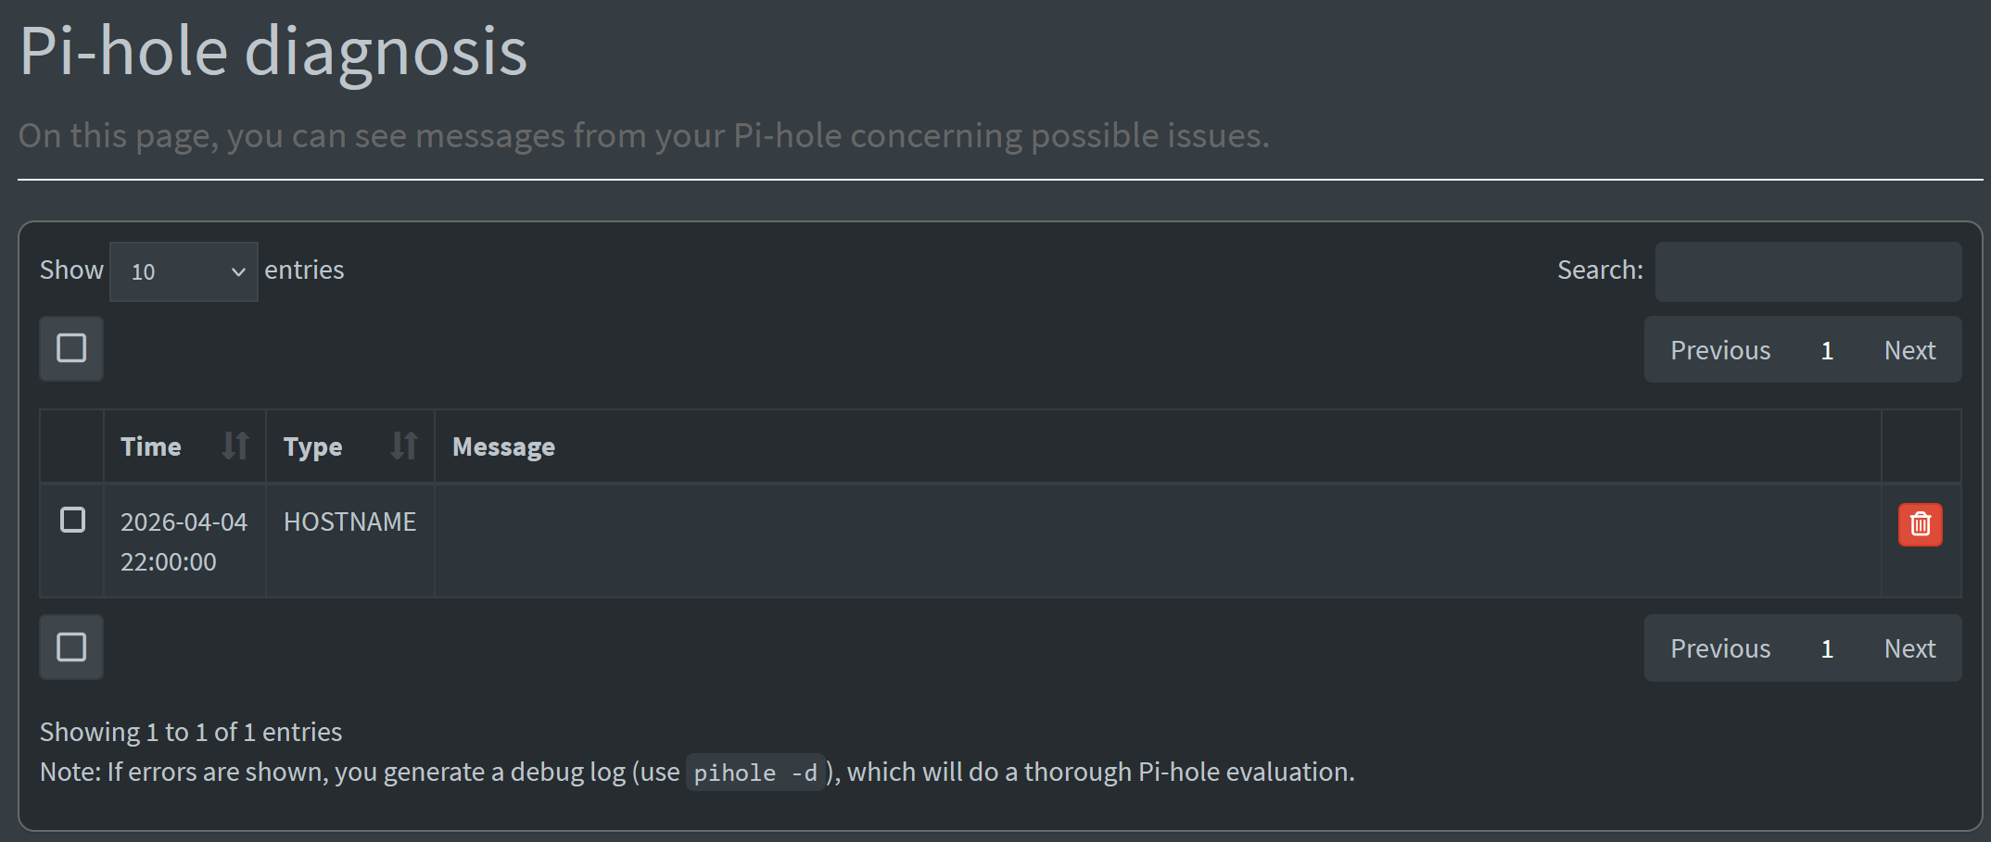This screenshot has height=842, width=1991.
Task: Tick the select-all checkbox below the table
Action: 71,647
